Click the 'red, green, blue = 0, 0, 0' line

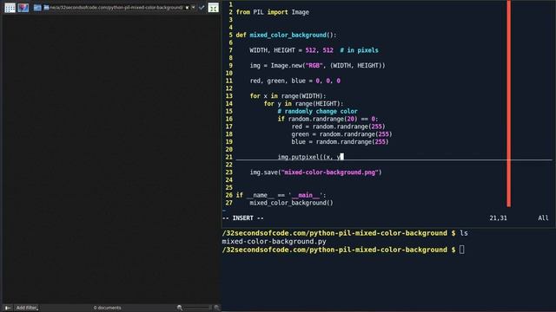click(x=295, y=81)
